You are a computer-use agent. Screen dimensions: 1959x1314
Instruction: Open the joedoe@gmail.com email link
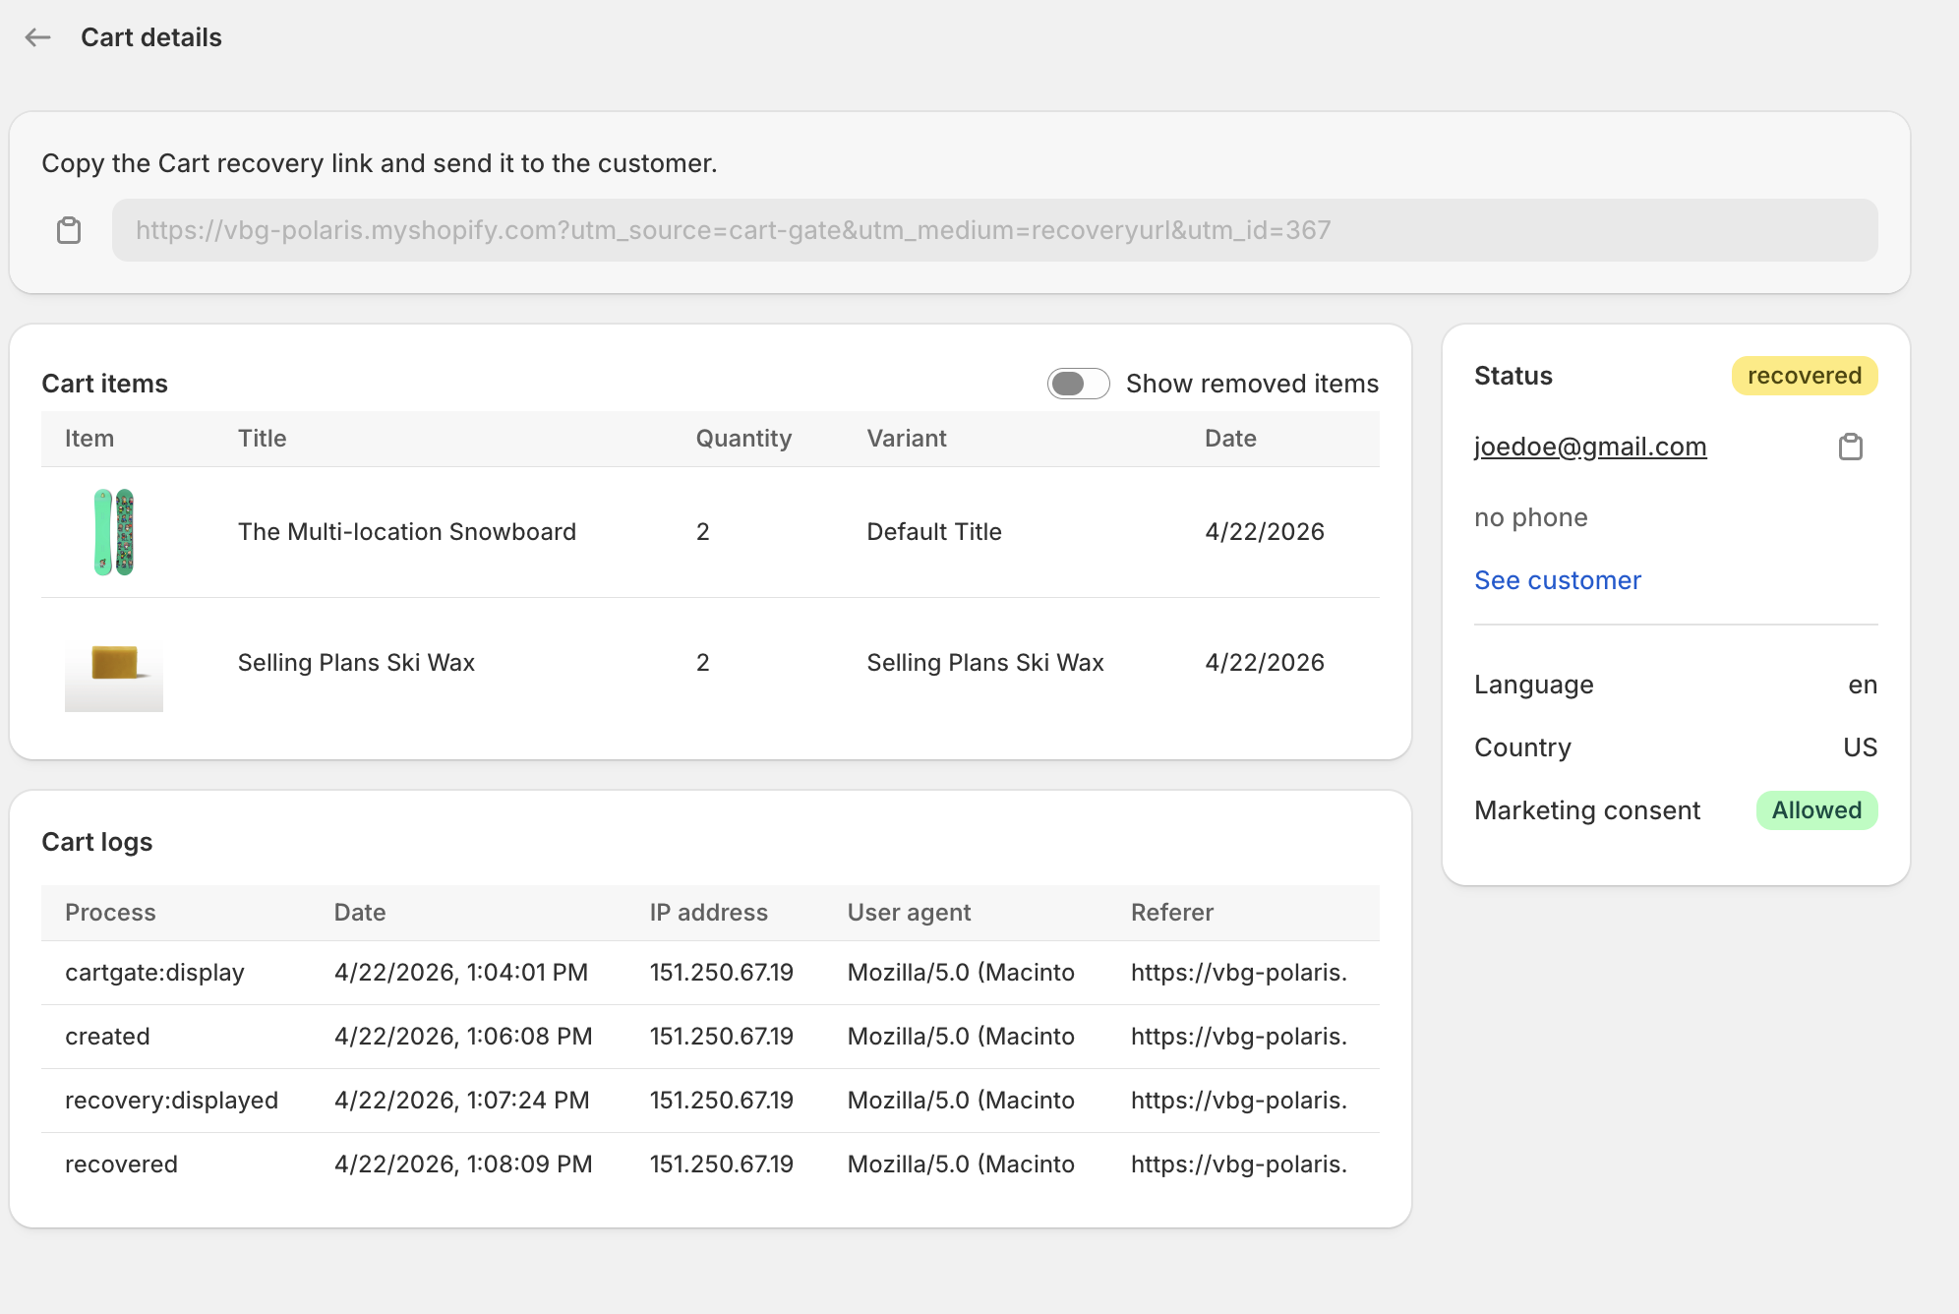(x=1590, y=447)
